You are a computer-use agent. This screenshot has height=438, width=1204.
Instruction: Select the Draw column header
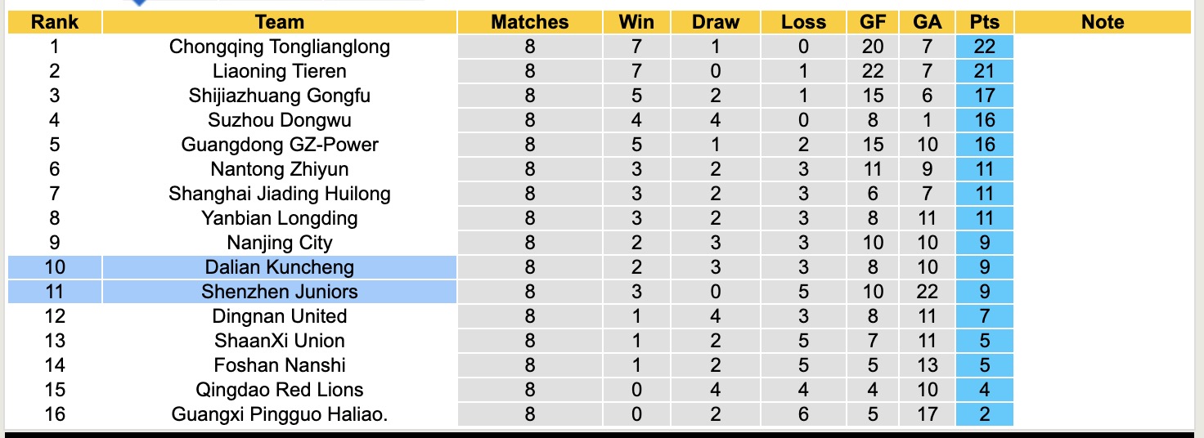715,22
